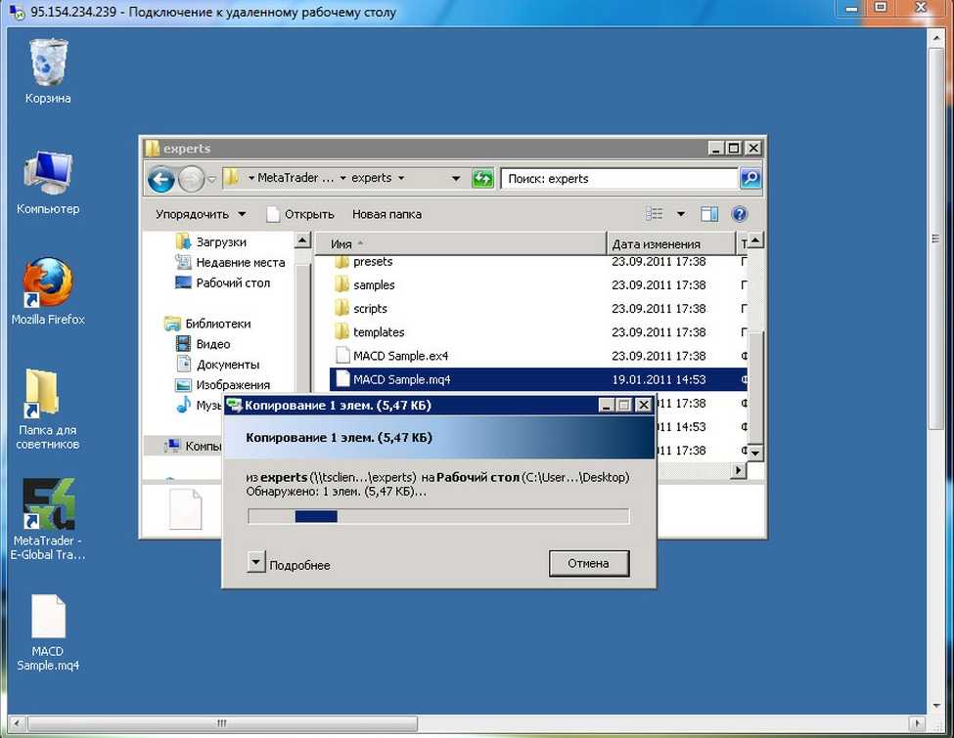Image resolution: width=954 pixels, height=738 pixels.
Task: Open the Упорядочить dropdown menu
Action: coord(200,214)
